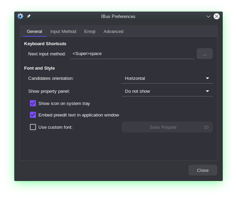Open the Candidates orientation combo box
Screen dimensions: 237x198
[x=167, y=78]
